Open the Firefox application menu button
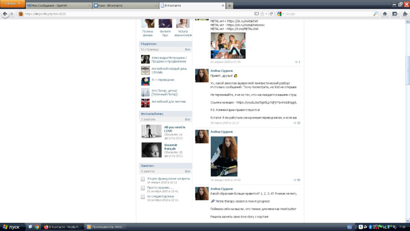Viewport: 410px width, 231px height. pyautogui.click(x=12, y=4)
